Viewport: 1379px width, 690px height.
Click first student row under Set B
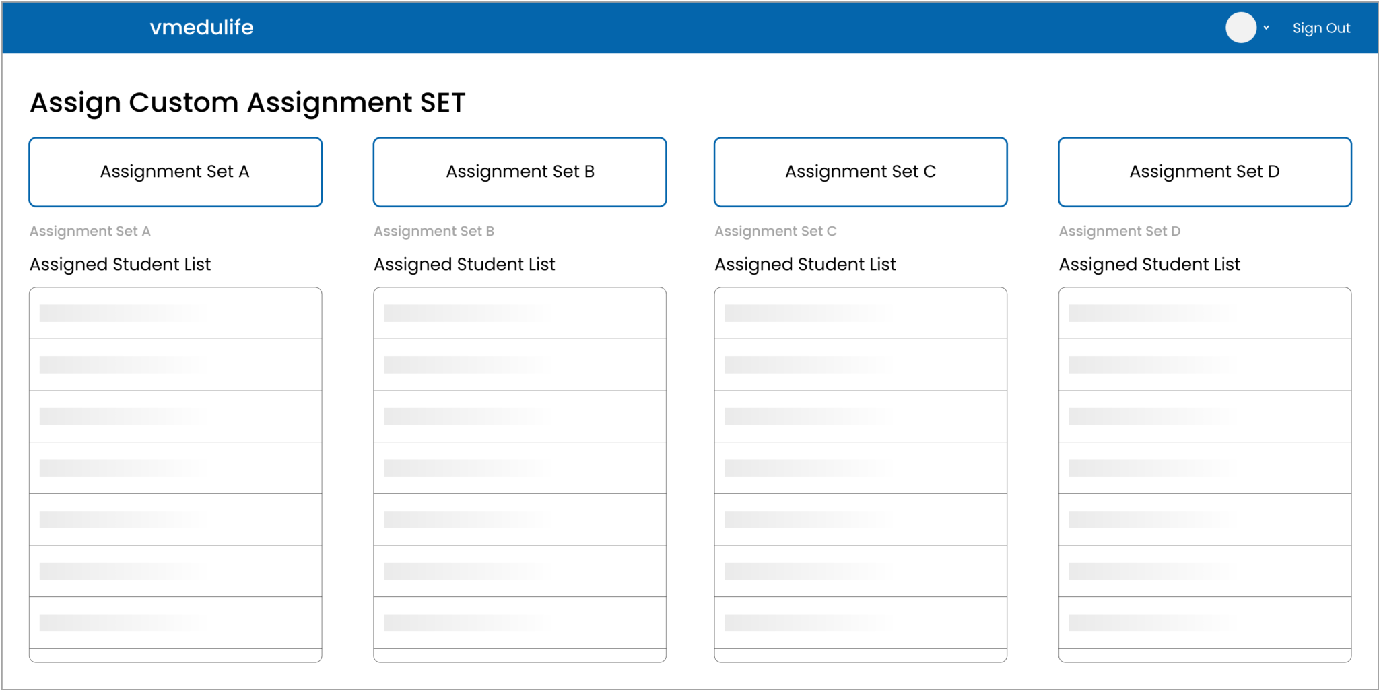pos(520,313)
